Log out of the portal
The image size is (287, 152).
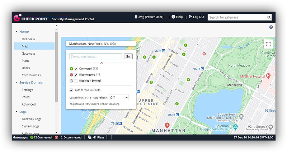(x=197, y=17)
